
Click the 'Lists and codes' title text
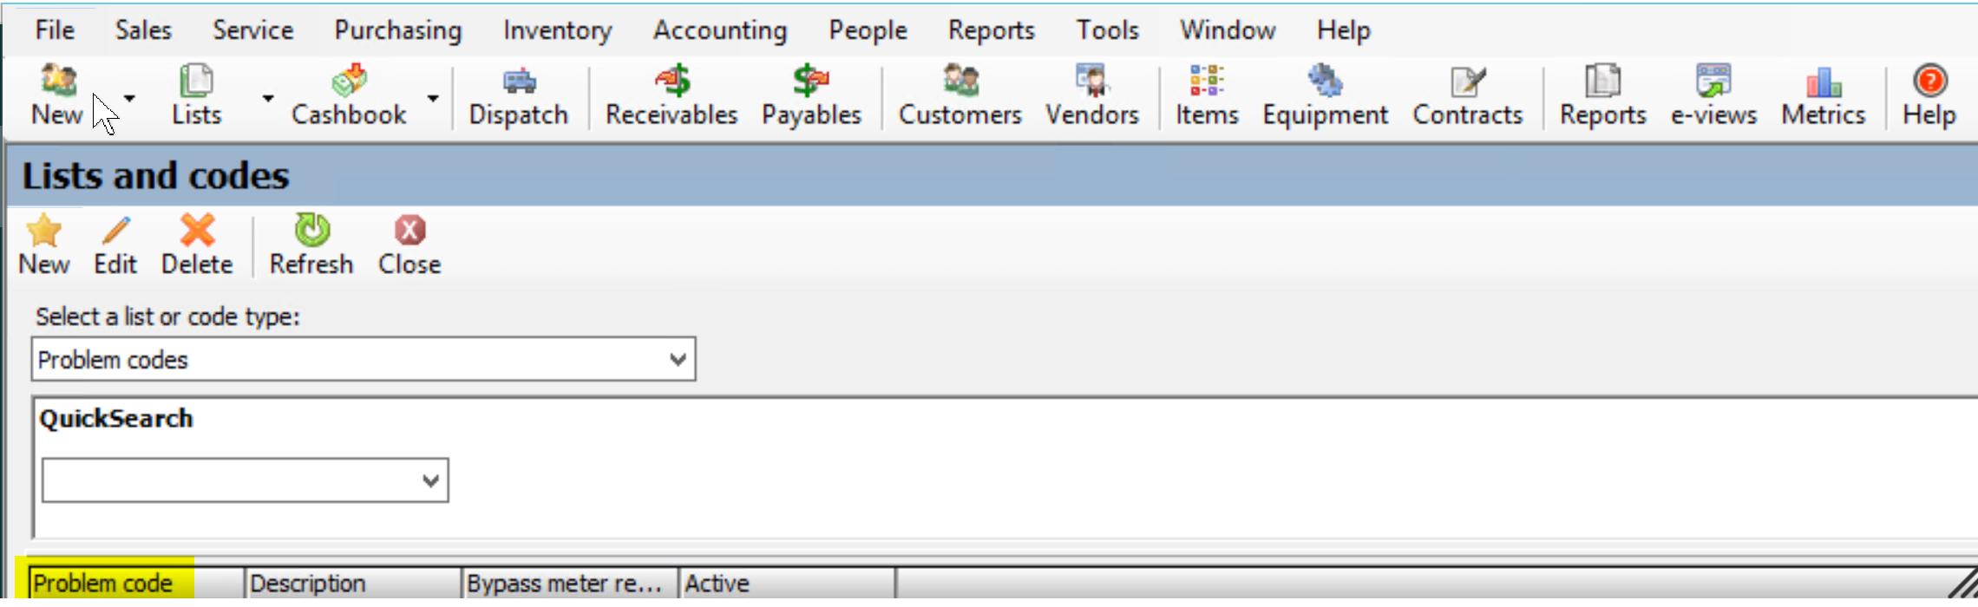[x=155, y=176]
